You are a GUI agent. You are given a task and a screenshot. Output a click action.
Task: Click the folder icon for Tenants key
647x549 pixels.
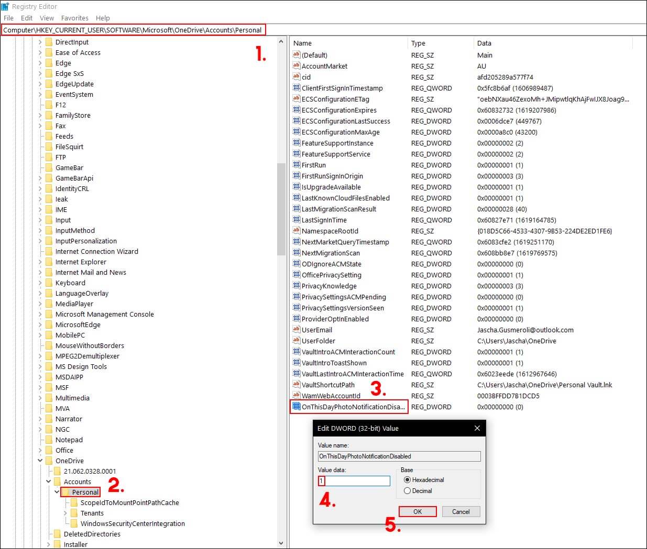(x=74, y=513)
